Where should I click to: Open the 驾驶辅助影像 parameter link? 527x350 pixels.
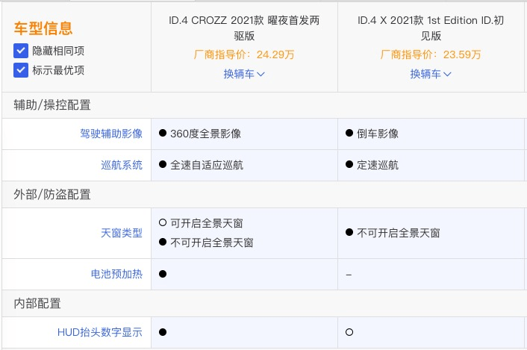(111, 134)
